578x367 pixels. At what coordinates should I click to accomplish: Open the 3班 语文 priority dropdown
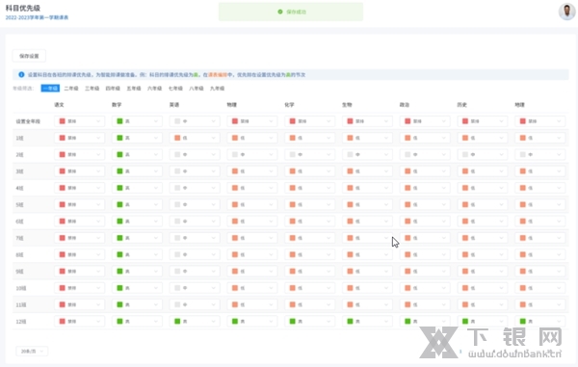click(79, 171)
